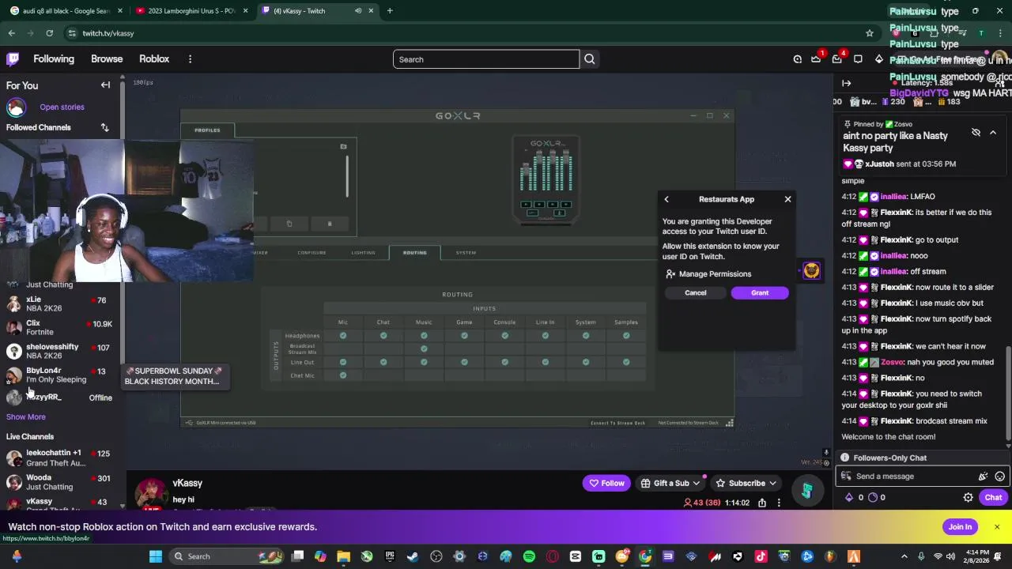Toggle Line In to Line Out routing
This screenshot has width=1012, height=569.
click(x=546, y=362)
